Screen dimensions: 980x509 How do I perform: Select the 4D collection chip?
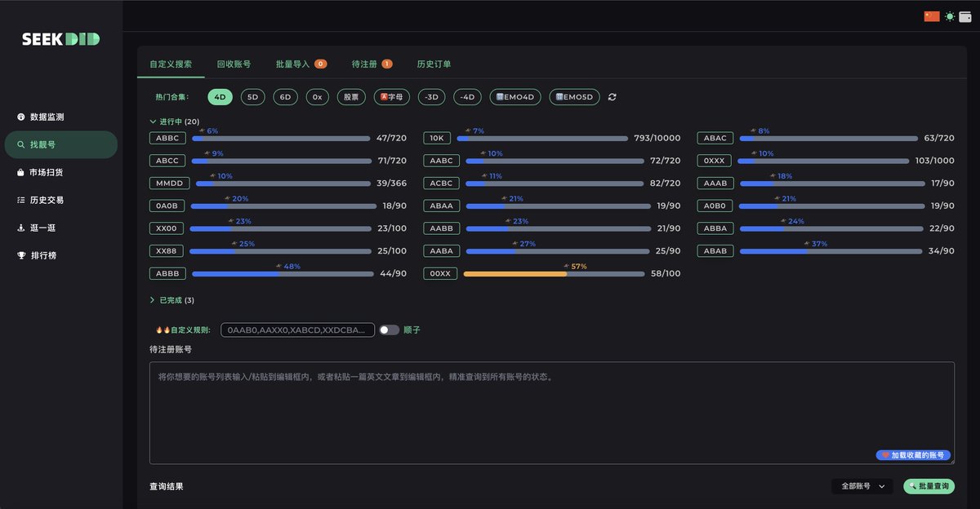click(220, 97)
